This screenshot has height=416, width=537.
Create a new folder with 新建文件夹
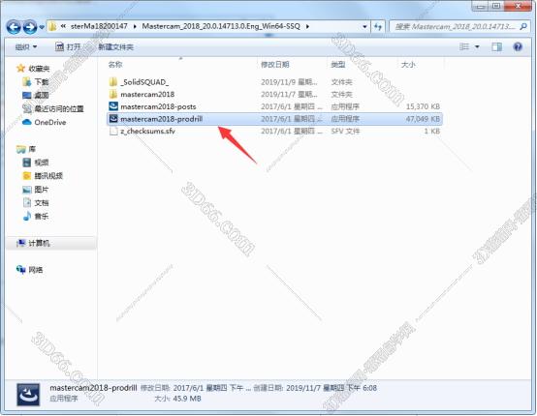115,46
